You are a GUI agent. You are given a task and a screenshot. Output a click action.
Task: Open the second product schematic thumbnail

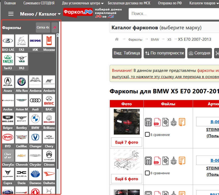pyautogui.click(x=127, y=161)
